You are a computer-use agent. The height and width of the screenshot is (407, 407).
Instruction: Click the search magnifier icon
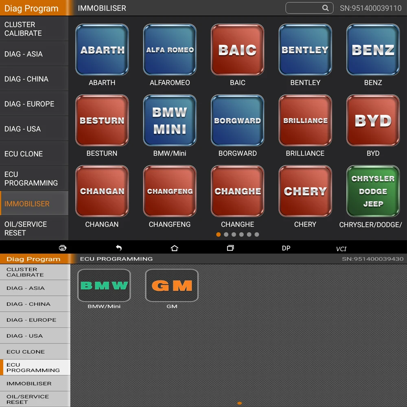325,8
